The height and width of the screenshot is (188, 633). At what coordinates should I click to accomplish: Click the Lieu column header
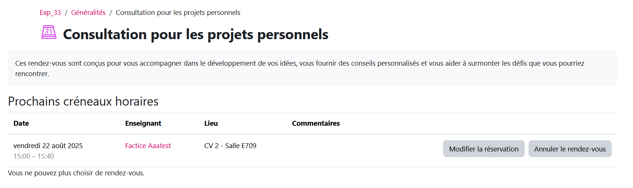tap(211, 123)
